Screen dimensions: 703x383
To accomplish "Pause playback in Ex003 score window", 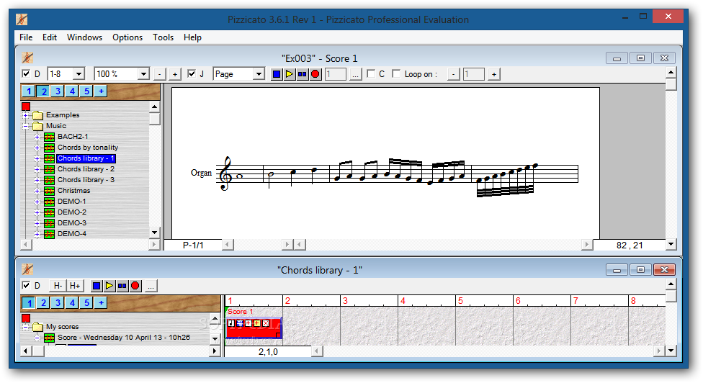I will tap(303, 74).
